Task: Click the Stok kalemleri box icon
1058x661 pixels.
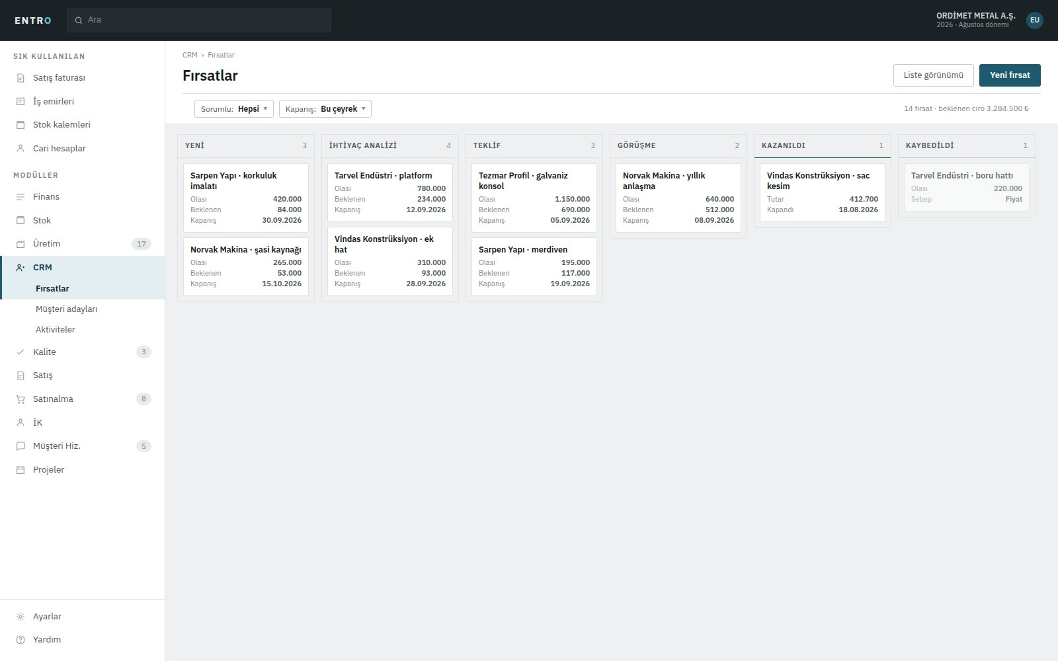Action: (x=20, y=125)
